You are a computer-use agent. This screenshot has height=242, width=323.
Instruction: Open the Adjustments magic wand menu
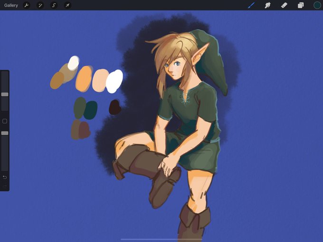point(40,5)
